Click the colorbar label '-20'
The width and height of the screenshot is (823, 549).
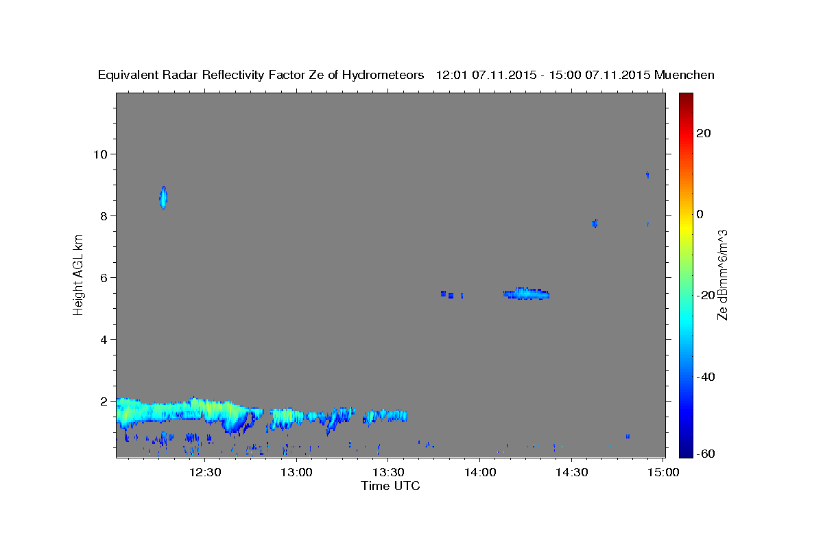click(x=706, y=295)
